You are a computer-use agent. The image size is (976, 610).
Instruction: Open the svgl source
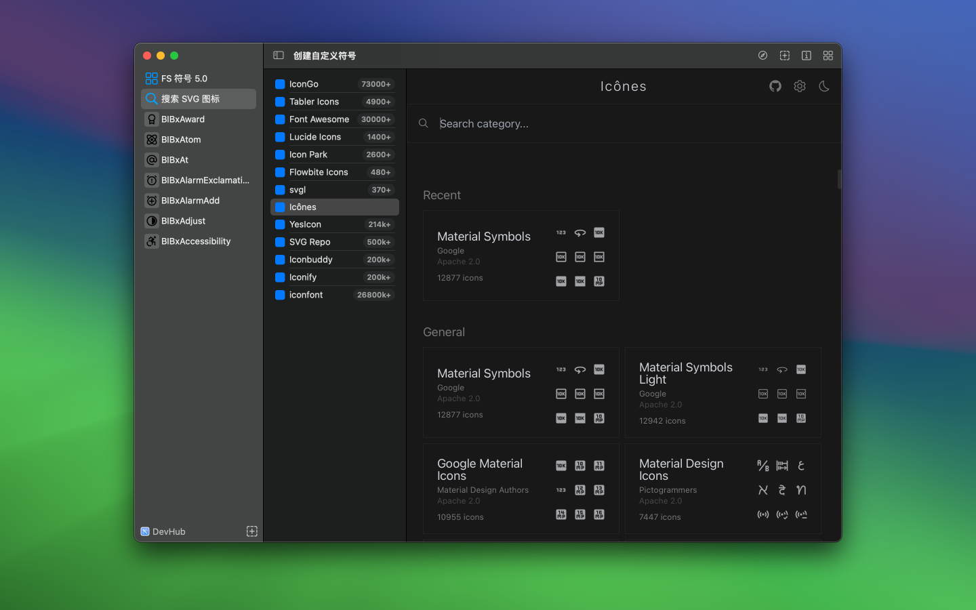tap(335, 190)
